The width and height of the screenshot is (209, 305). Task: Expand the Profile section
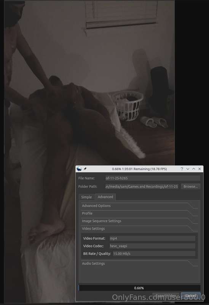click(139, 213)
